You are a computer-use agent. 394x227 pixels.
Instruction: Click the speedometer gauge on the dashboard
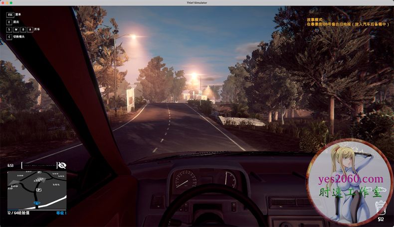pyautogui.click(x=185, y=180)
